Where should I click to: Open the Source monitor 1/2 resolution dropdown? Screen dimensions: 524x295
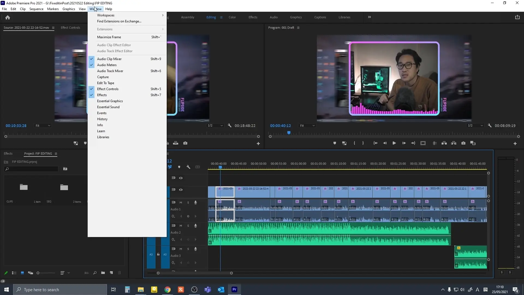[x=215, y=126]
